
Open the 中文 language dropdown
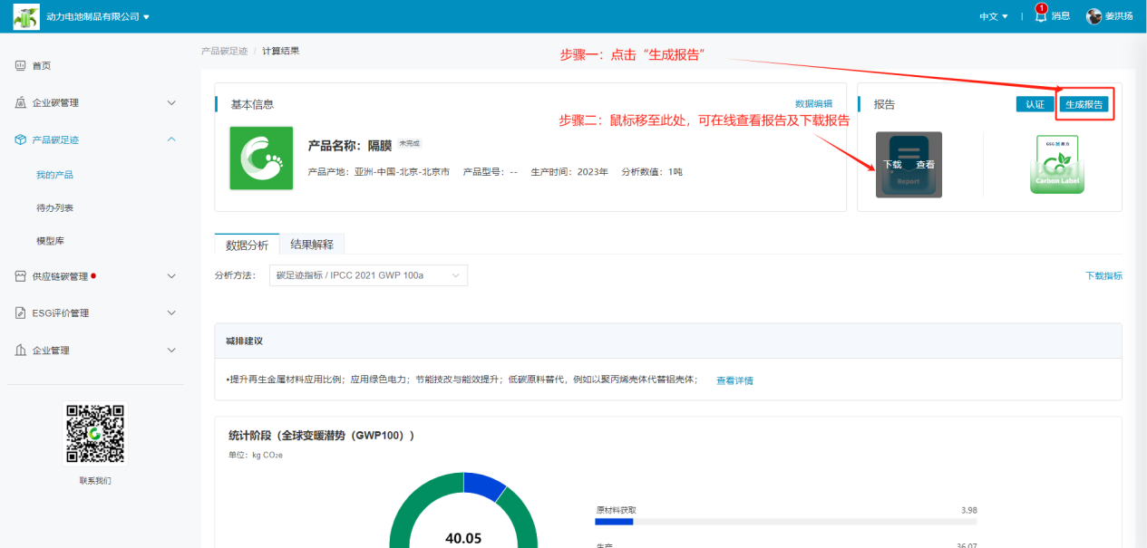tap(994, 16)
